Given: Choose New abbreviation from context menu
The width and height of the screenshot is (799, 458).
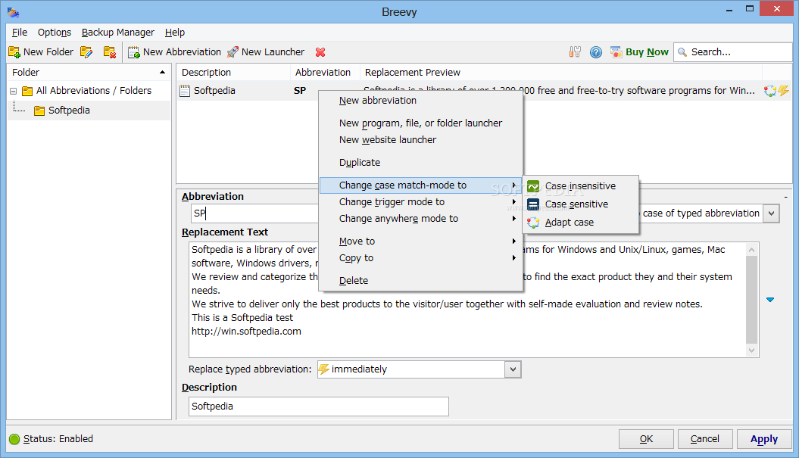Looking at the screenshot, I should pyautogui.click(x=421, y=101).
